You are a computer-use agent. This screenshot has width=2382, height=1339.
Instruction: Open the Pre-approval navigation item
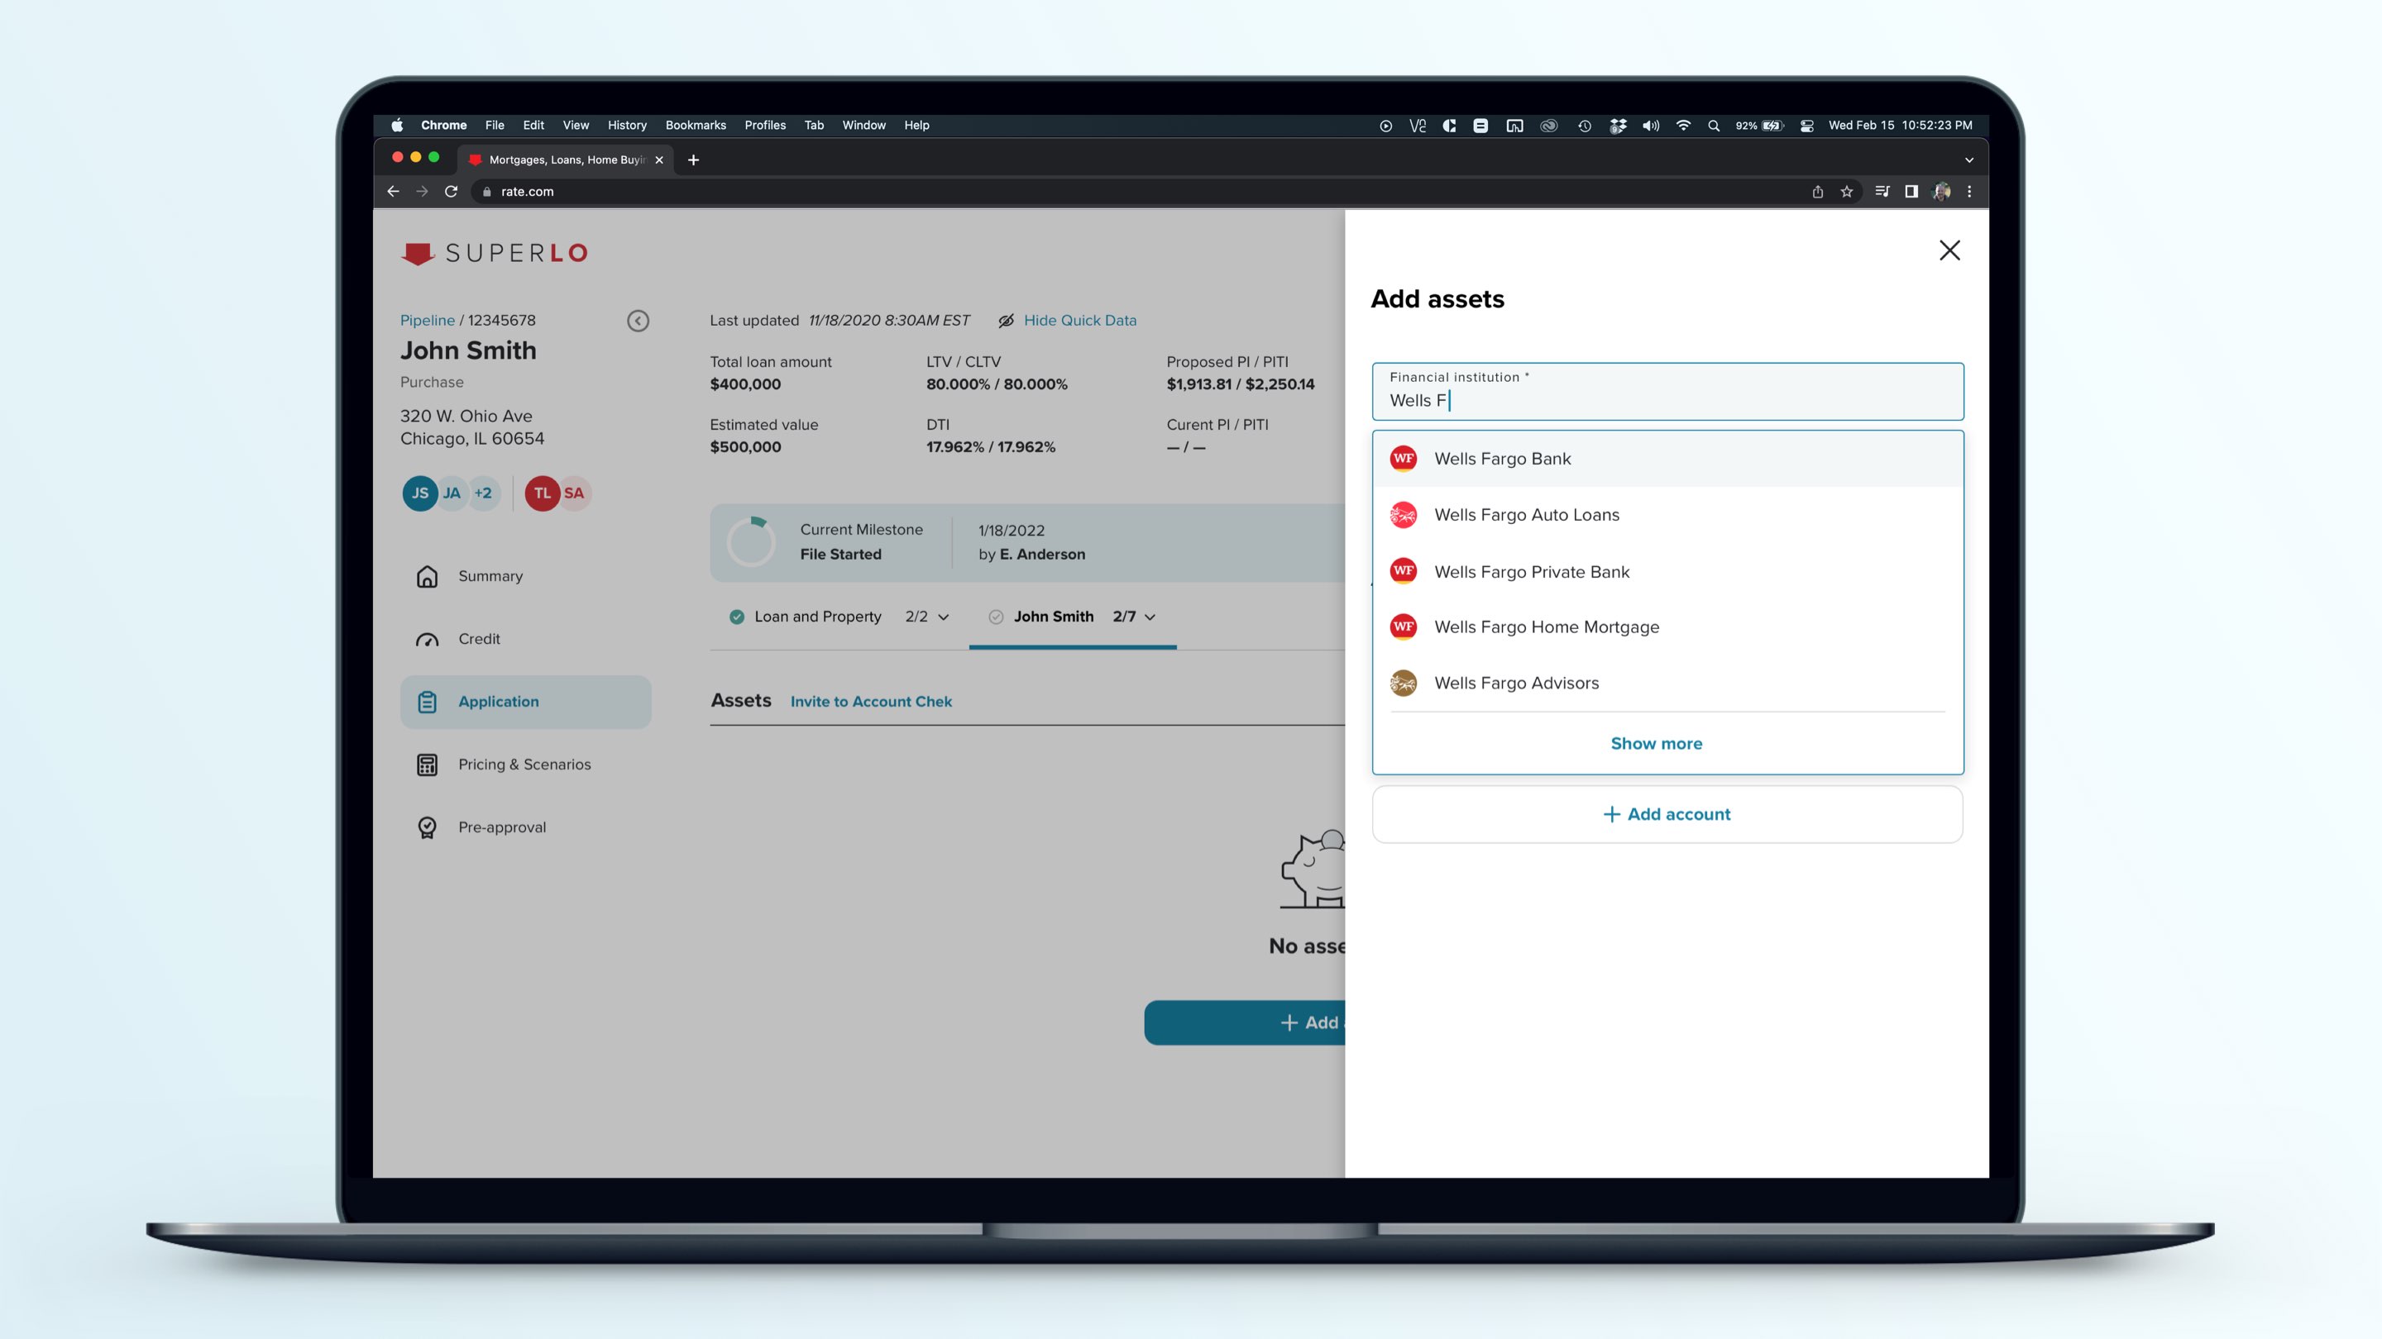[525, 827]
